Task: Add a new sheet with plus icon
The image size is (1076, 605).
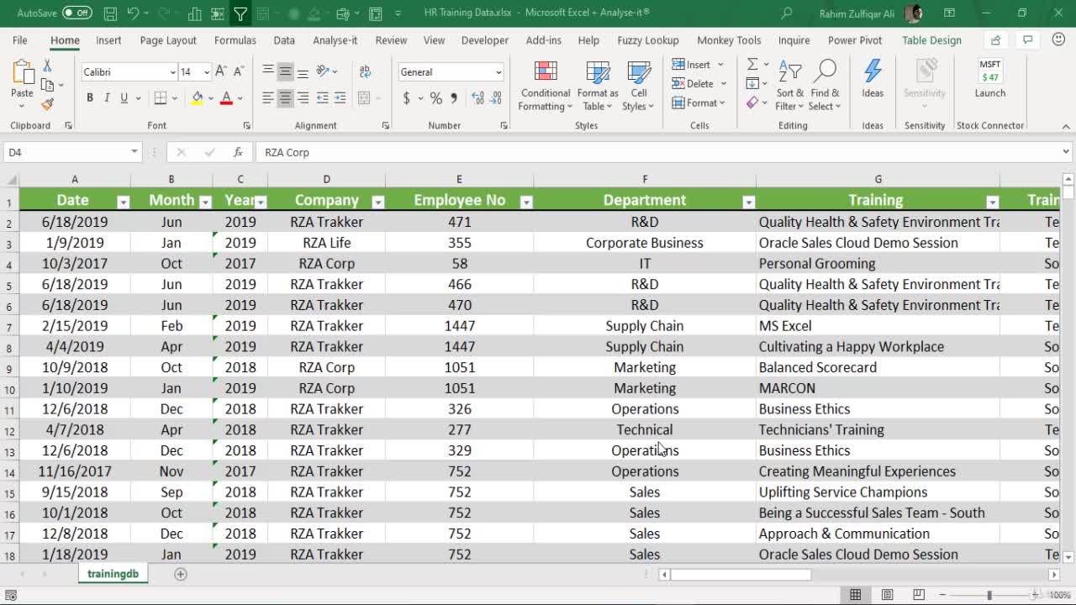Action: [x=180, y=574]
